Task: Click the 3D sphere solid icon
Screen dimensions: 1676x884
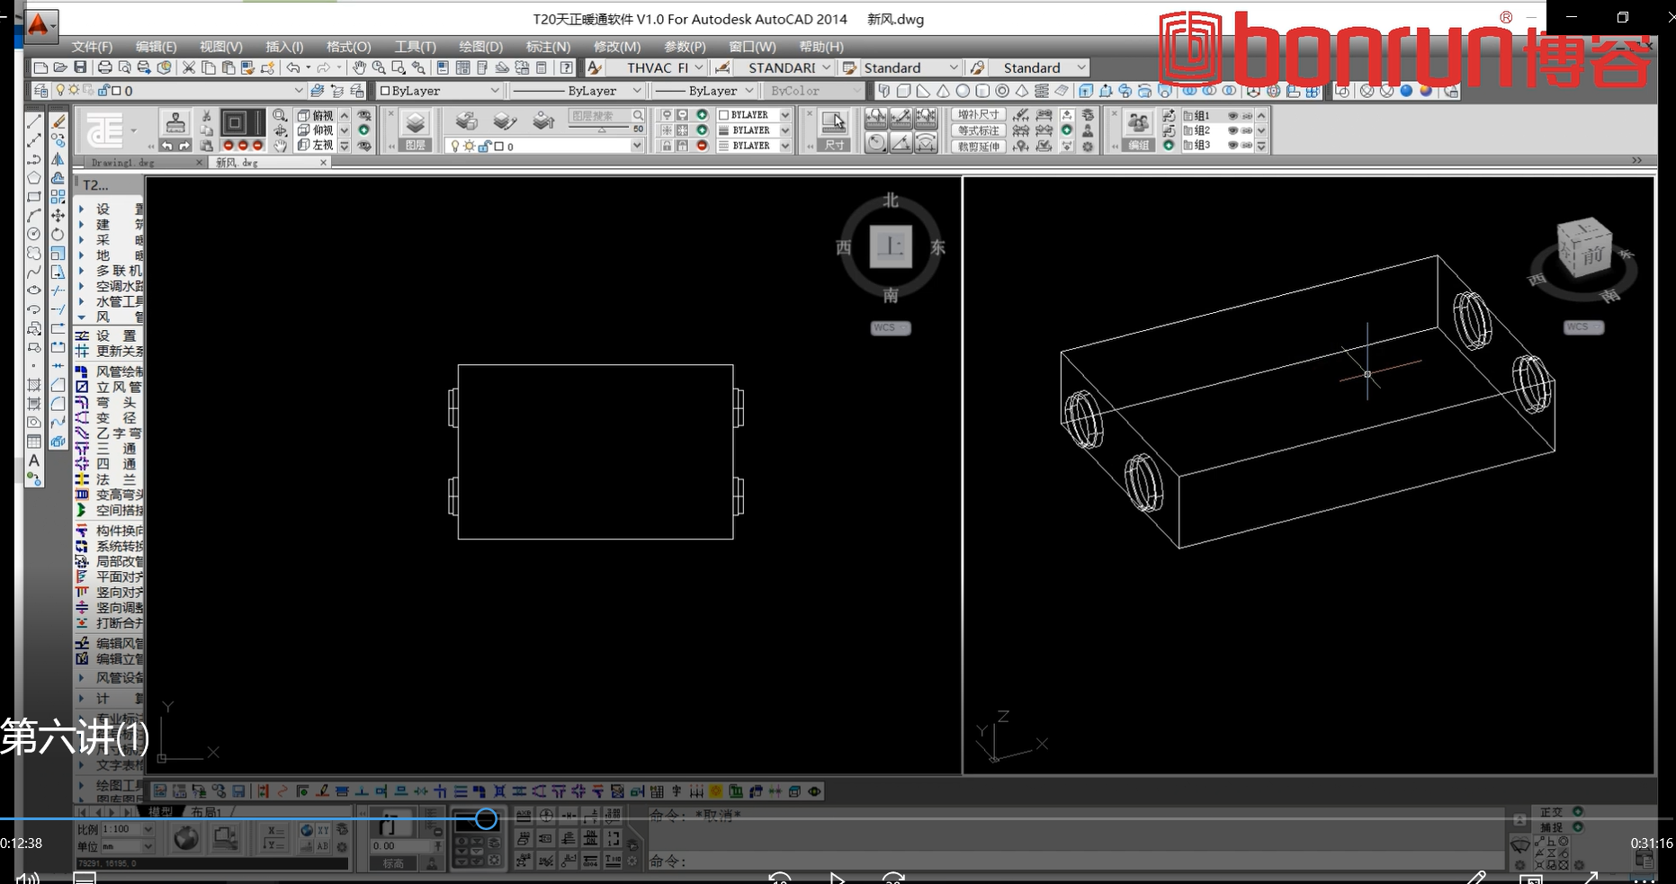Action: [963, 91]
